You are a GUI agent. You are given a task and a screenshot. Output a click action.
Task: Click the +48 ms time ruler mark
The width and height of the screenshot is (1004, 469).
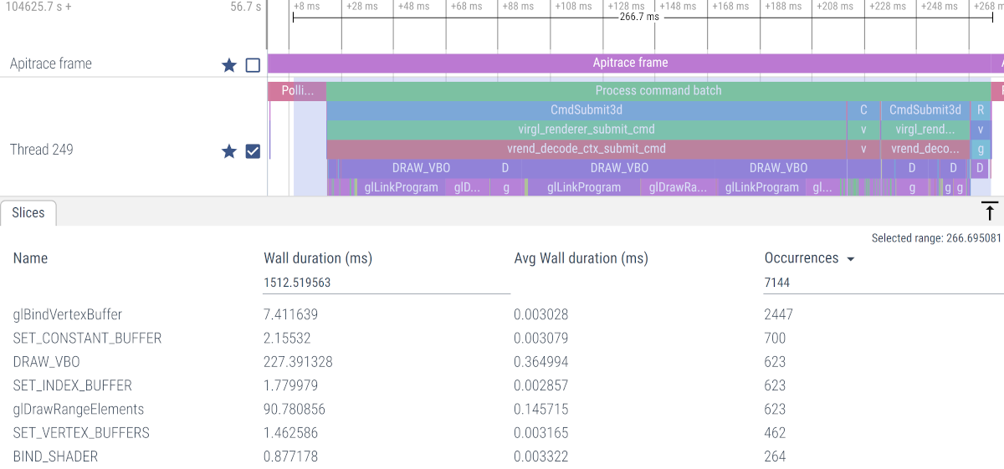tap(413, 6)
